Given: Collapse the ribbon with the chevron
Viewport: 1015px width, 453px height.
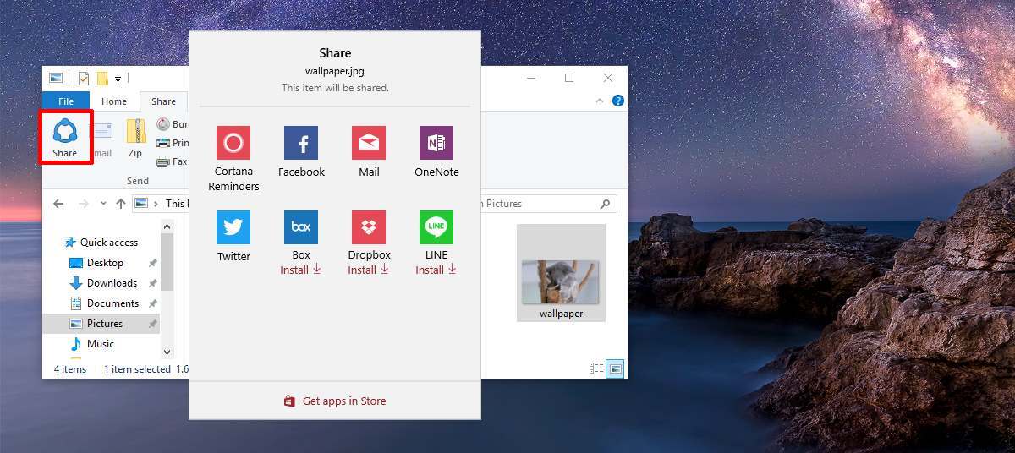Looking at the screenshot, I should coord(601,101).
